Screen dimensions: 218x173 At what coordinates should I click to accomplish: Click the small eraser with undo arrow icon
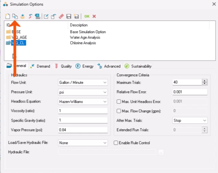click(x=30, y=16)
